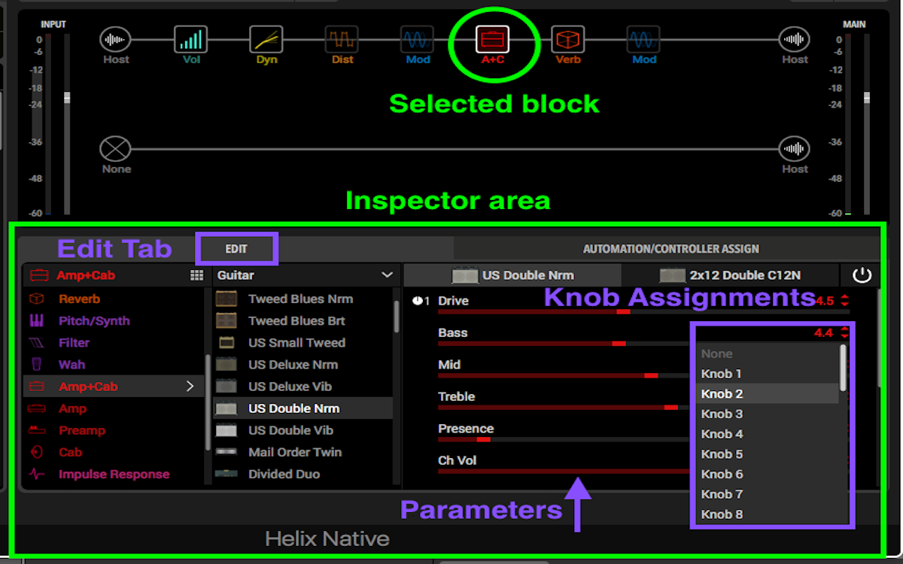
Task: Choose the Cab category
Action: pos(114,452)
